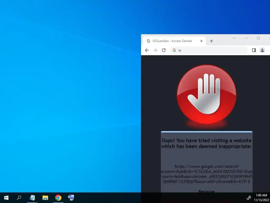The width and height of the screenshot is (270, 203).
Task: Open the Chrome profile avatar
Action: [x=262, y=50]
